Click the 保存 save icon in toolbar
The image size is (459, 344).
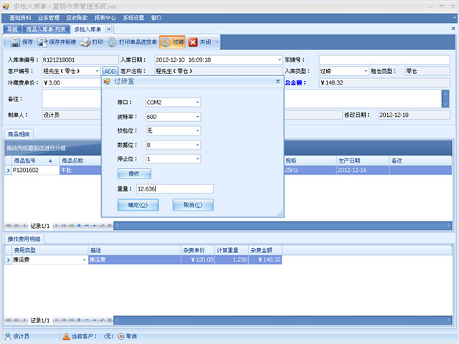tap(15, 42)
